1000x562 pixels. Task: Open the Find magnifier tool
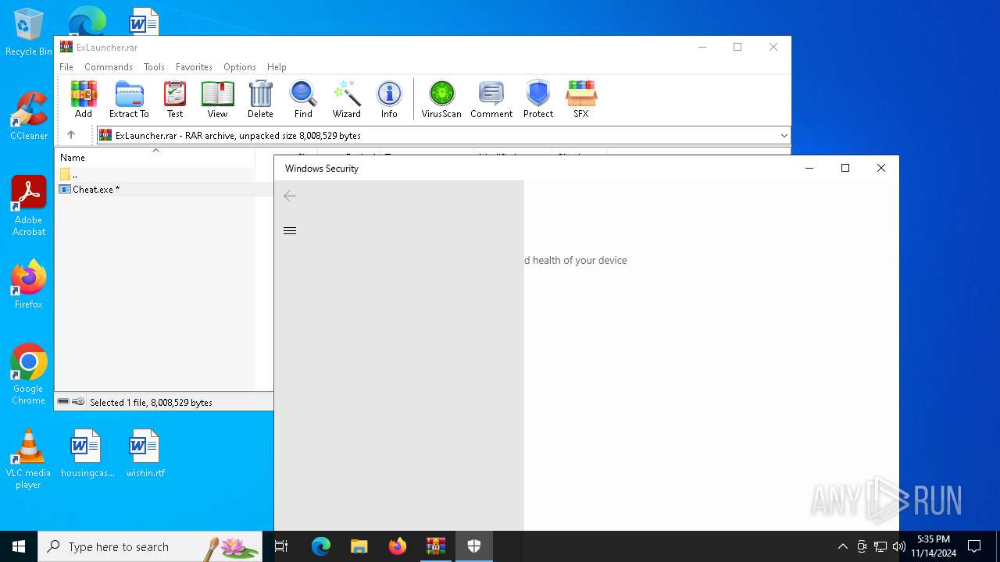(x=303, y=98)
